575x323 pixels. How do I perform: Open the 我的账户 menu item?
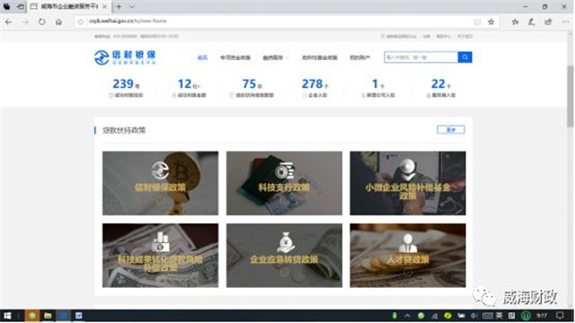point(359,57)
